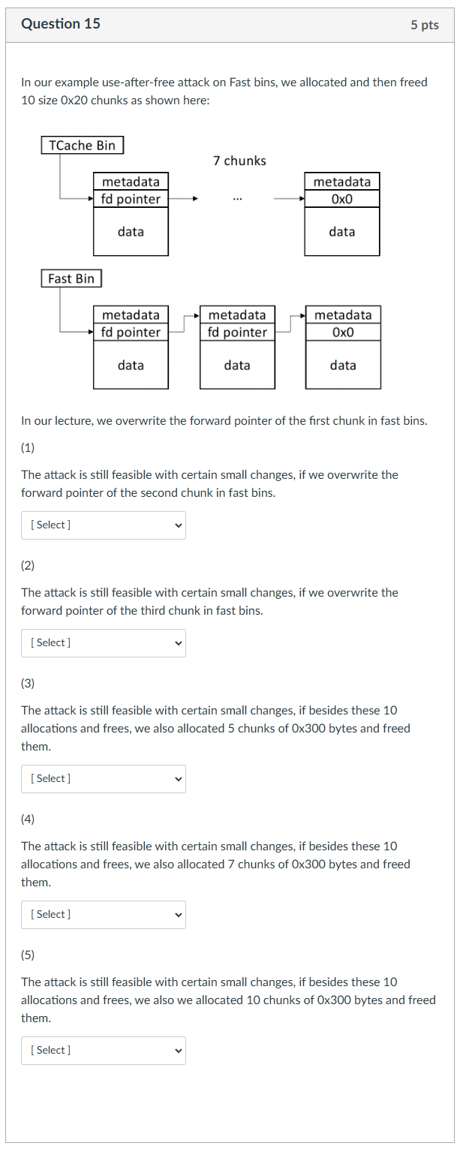Open the dropdown under question (1)
Screen dimensions: 463x1152
click(x=103, y=525)
